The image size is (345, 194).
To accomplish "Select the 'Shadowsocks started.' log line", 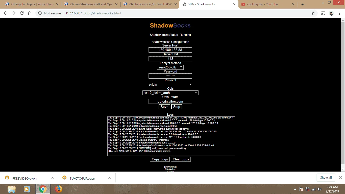I will click(x=139, y=151).
